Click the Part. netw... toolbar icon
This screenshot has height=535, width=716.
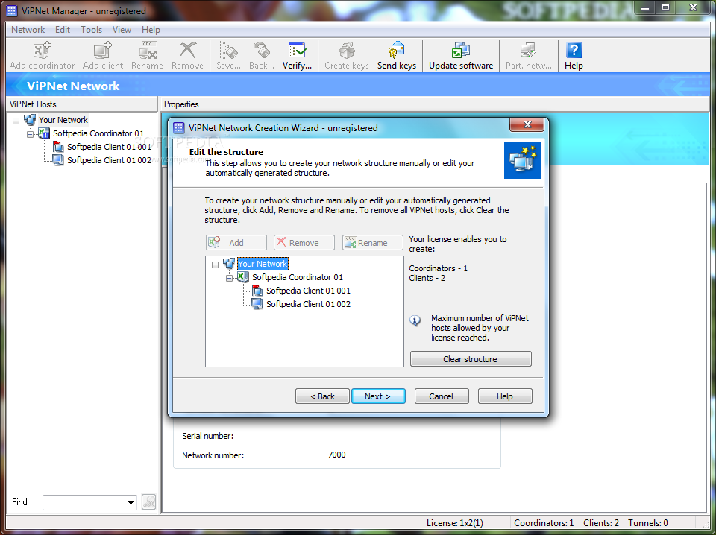pyautogui.click(x=528, y=50)
